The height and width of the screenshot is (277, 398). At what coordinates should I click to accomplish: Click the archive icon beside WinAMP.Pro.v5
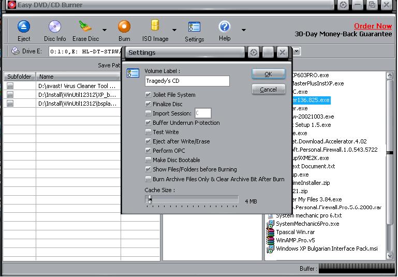point(270,240)
